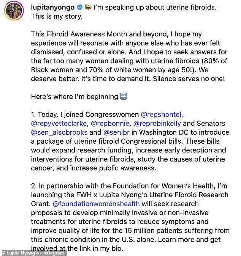Click the "Here's where I'm beginning" text
This screenshot has width=241, height=256.
click(74, 97)
